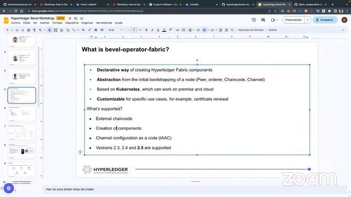This screenshot has height=197, width=351.
Task: Open the comments panel icon
Action: coord(263,20)
